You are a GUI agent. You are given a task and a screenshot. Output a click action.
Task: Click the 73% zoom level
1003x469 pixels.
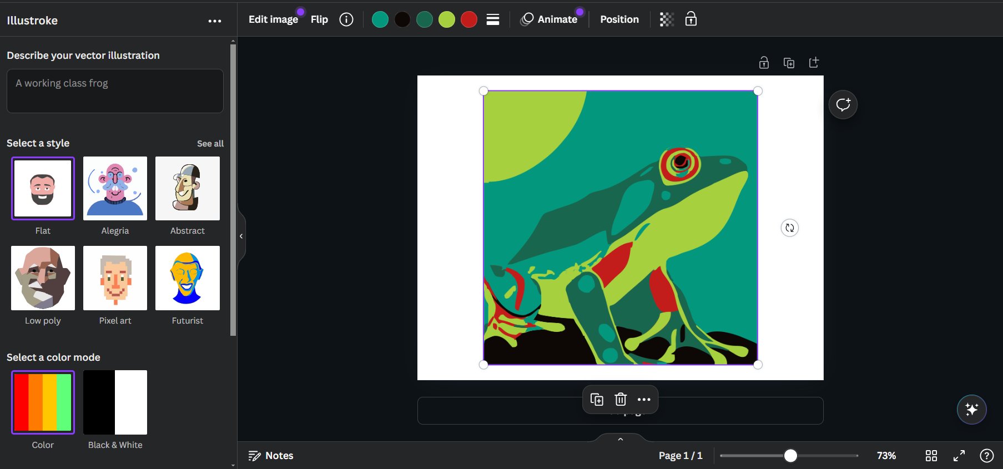pyautogui.click(x=886, y=456)
